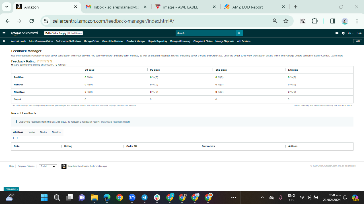Open Windows Search from the taskbar
The height and width of the screenshot is (204, 364).
[x=57, y=197]
